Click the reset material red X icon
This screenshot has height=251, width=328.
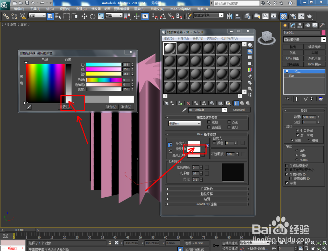coord(188,103)
